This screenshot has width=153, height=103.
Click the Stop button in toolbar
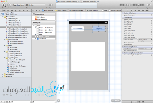[9, 5]
